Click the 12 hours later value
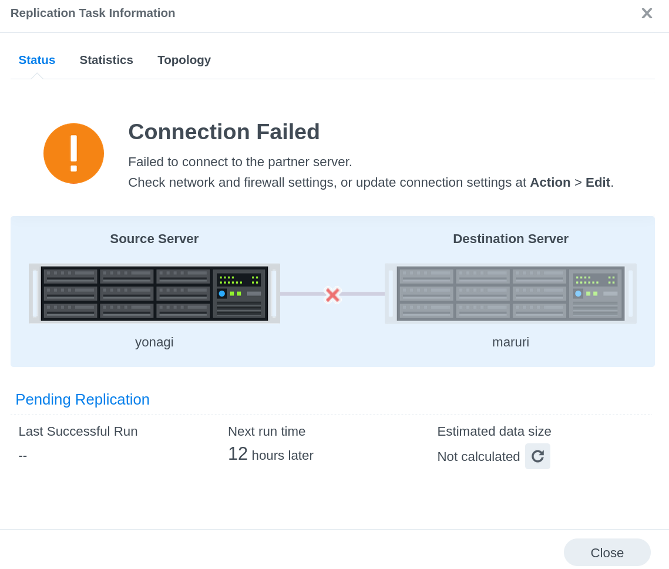The width and height of the screenshot is (669, 569). pyautogui.click(x=271, y=454)
